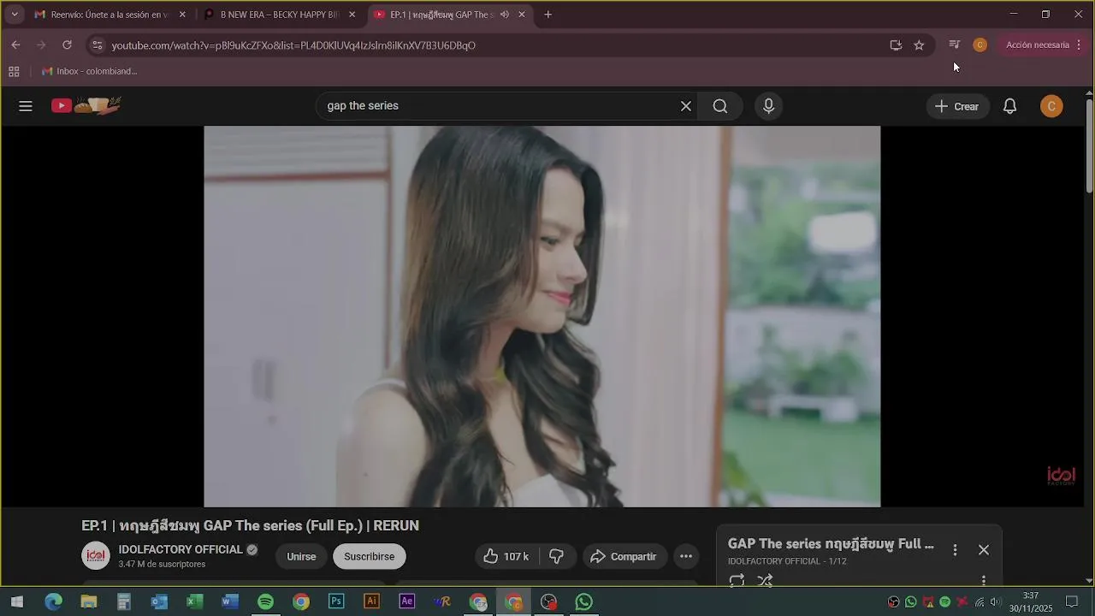Toggle playlist loop
Viewport: 1095px width, 616px height.
737,581
